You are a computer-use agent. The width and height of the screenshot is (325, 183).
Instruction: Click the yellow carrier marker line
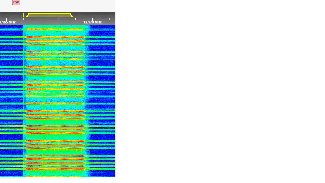24,15
